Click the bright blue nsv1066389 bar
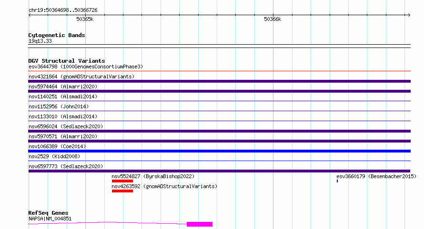Viewport: 424px width, 229px height. (219, 151)
